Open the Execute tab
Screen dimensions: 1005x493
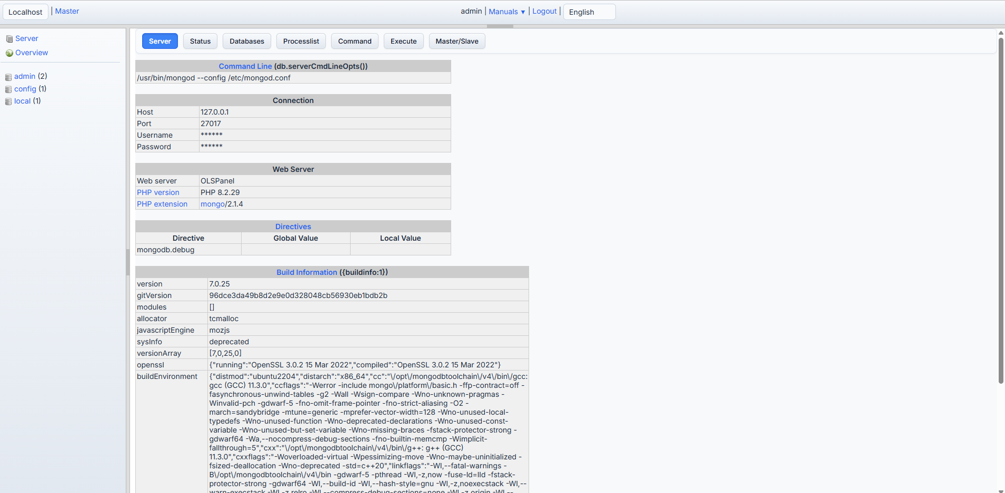[403, 41]
